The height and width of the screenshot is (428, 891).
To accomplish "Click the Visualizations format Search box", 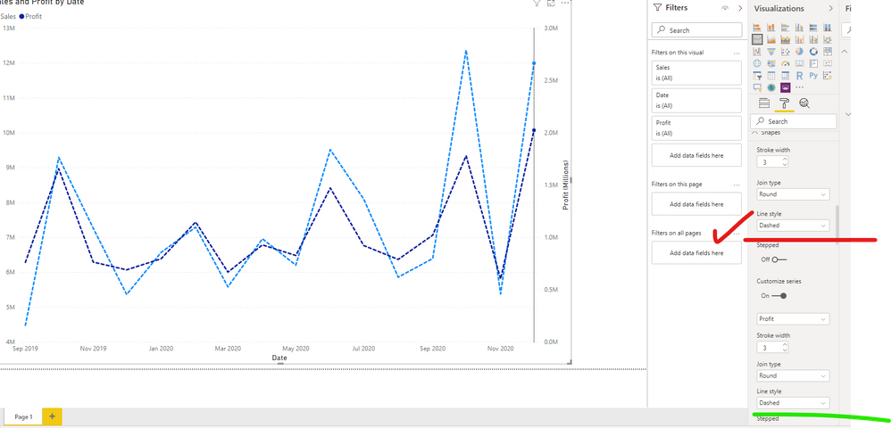I will coord(794,121).
